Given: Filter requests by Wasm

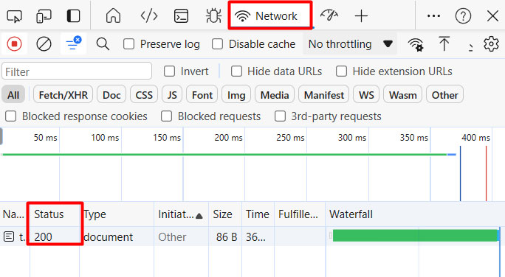Looking at the screenshot, I should click(402, 95).
